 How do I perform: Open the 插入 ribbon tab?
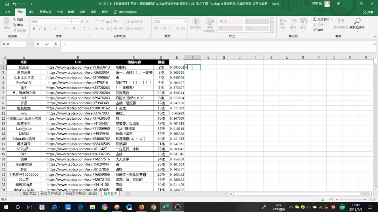pos(31,12)
